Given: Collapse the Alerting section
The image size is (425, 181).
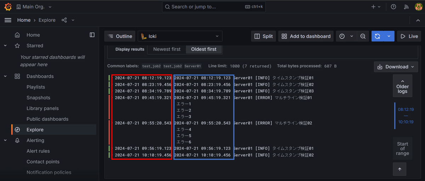Looking at the screenshot, I should (x=5, y=140).
